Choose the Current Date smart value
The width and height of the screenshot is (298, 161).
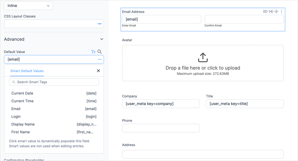(54, 93)
